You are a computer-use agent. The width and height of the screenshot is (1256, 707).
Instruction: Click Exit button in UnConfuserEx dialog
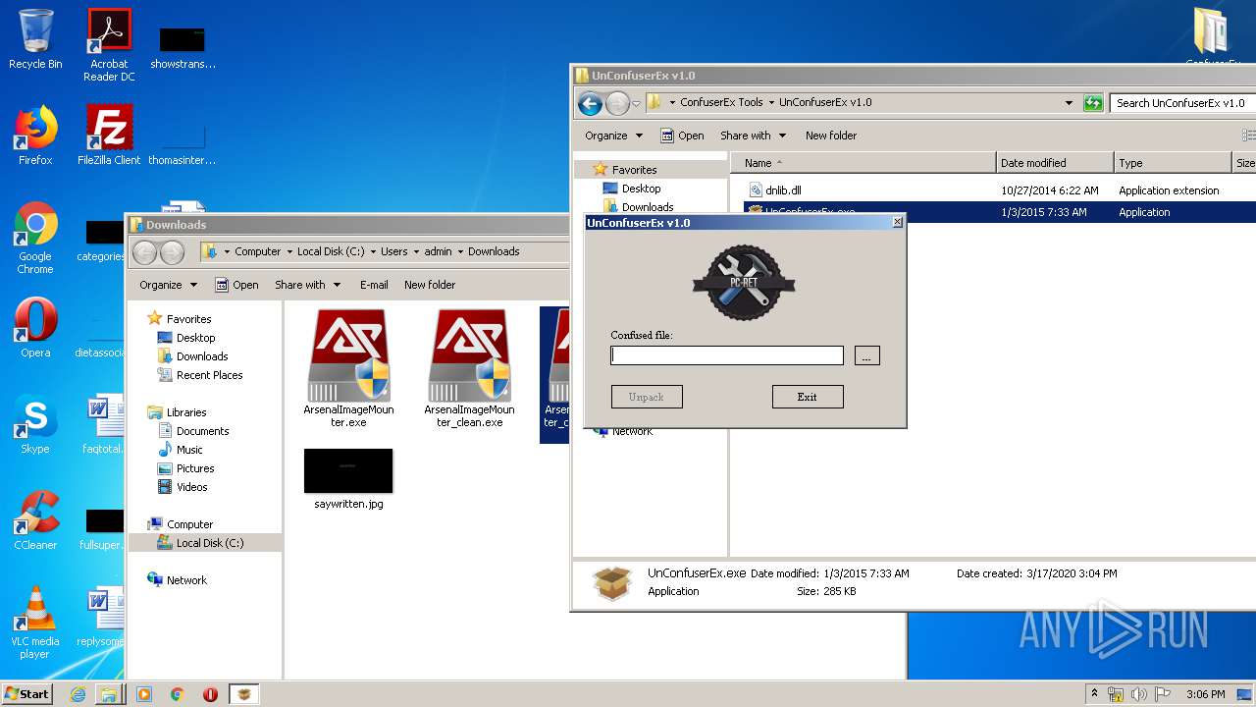coord(808,397)
